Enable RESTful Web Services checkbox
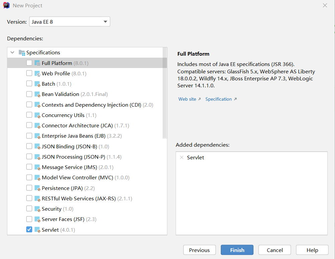This screenshot has height=259, width=335. pyautogui.click(x=29, y=198)
